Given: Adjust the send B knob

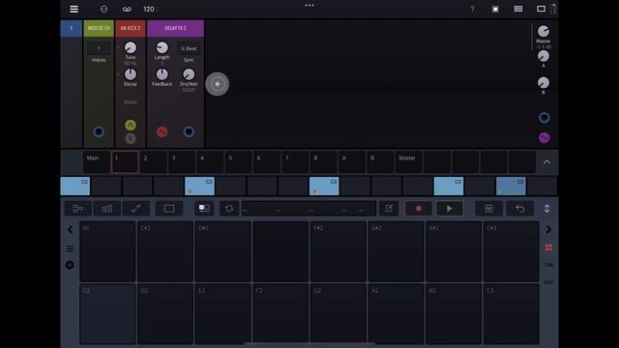Looking at the screenshot, I should coord(544,83).
